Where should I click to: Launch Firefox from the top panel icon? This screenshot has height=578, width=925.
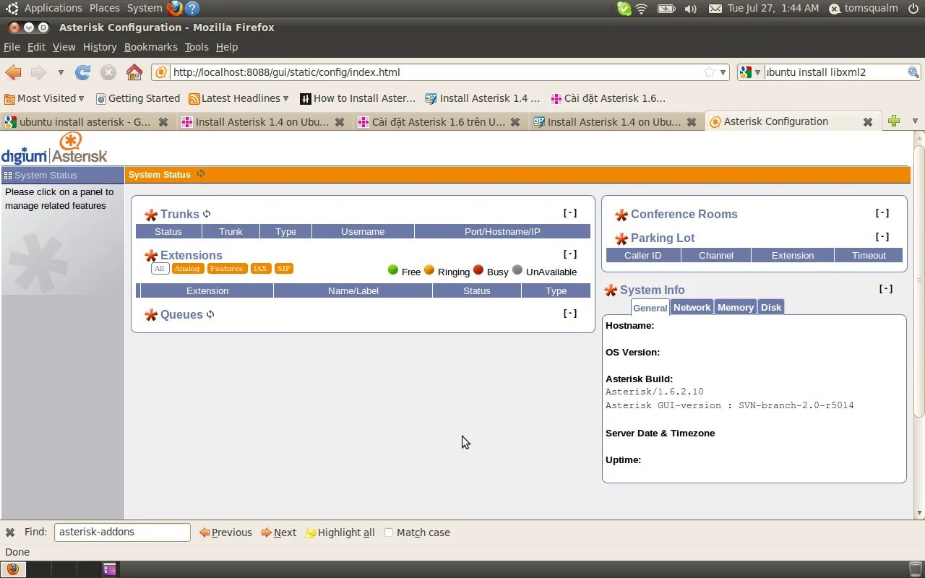point(175,8)
